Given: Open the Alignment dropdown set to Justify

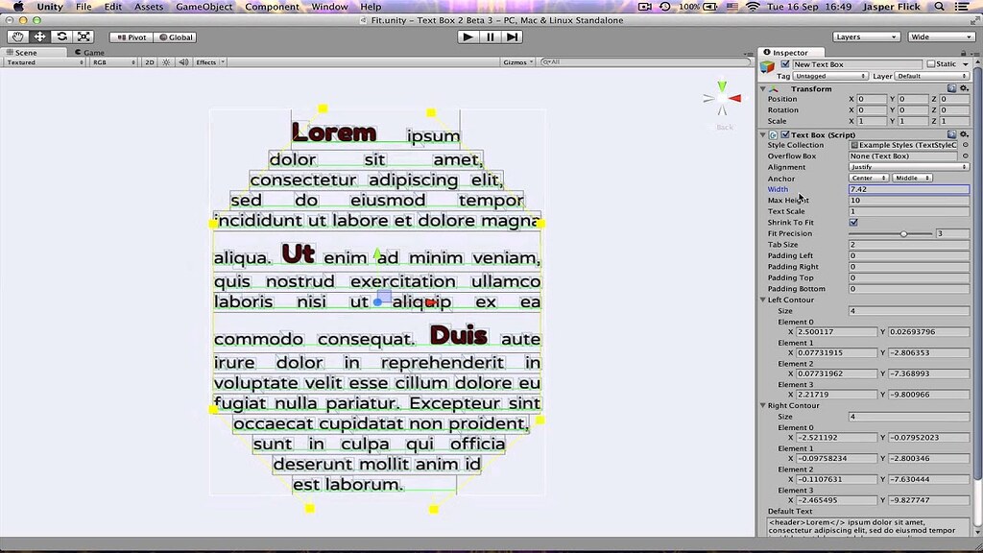Looking at the screenshot, I should (x=907, y=167).
